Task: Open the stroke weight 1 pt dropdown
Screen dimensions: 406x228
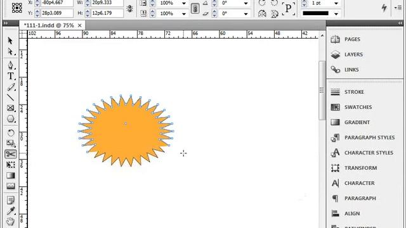Action: (x=336, y=3)
